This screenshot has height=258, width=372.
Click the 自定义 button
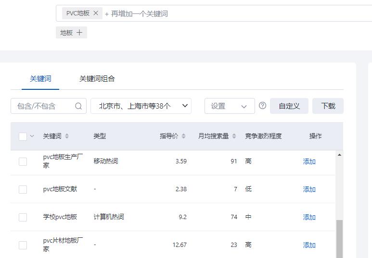click(289, 106)
